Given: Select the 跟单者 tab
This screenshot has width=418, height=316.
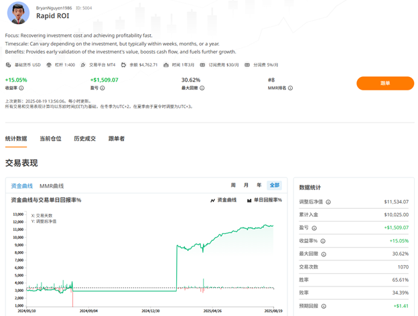Looking at the screenshot, I should point(117,139).
